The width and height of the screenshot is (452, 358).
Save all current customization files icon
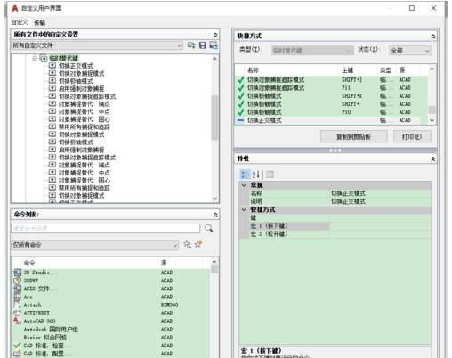click(x=203, y=45)
